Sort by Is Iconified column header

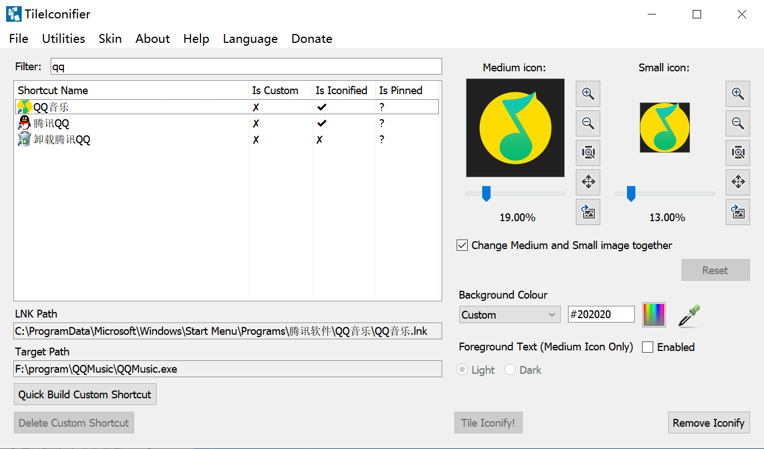(x=344, y=90)
